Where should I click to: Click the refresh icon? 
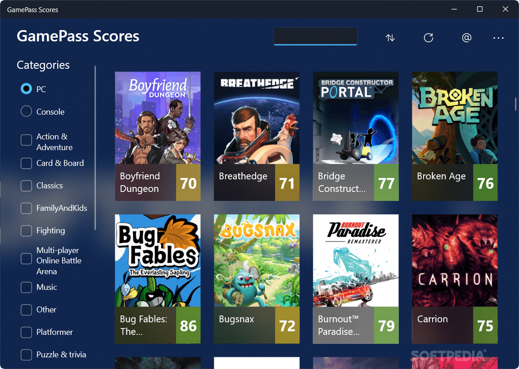[x=429, y=38]
